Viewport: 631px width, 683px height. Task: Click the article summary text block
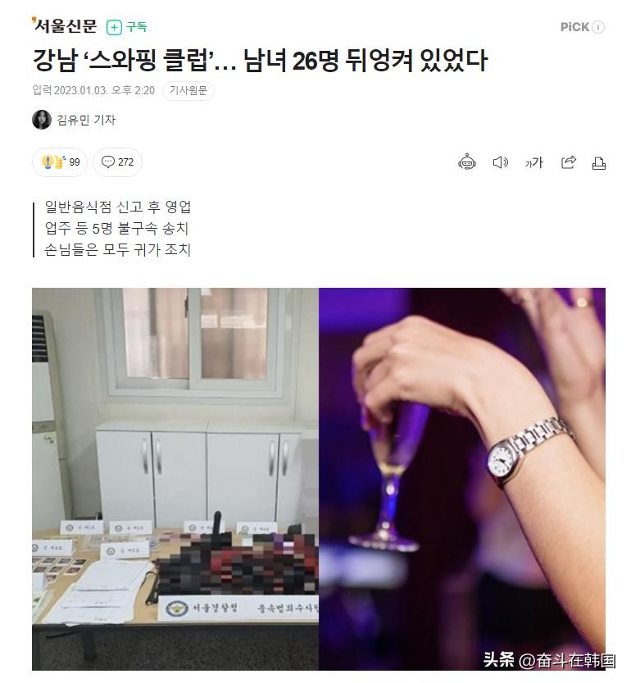(117, 228)
